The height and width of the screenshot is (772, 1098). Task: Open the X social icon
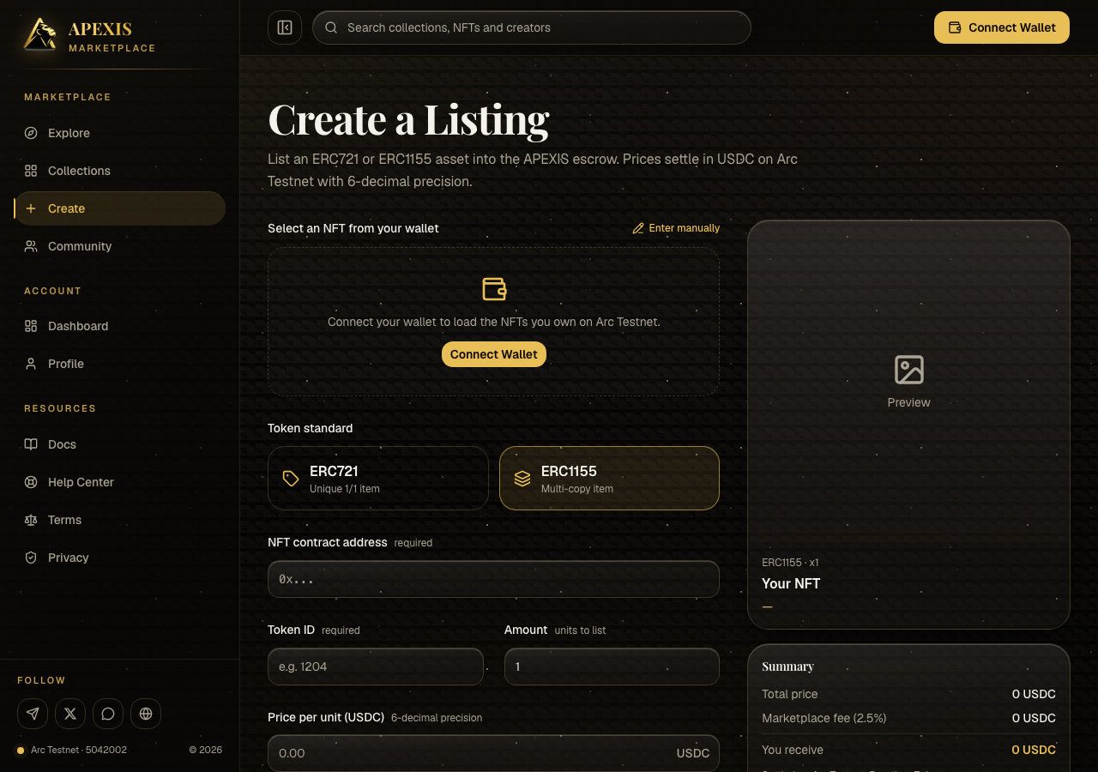70,714
